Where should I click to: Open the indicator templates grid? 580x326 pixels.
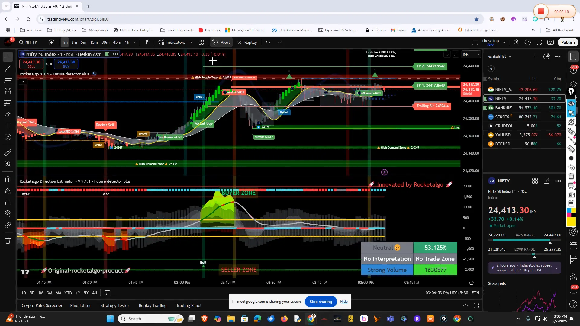201,42
